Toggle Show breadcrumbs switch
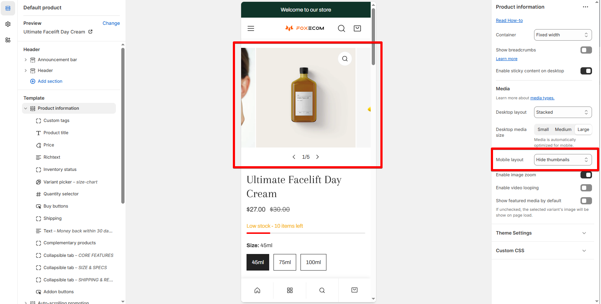The image size is (601, 304). pyautogui.click(x=586, y=50)
